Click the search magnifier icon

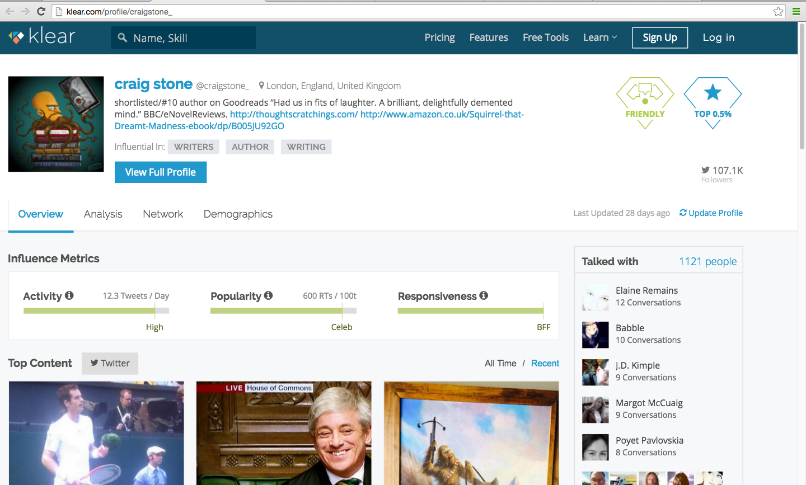123,37
